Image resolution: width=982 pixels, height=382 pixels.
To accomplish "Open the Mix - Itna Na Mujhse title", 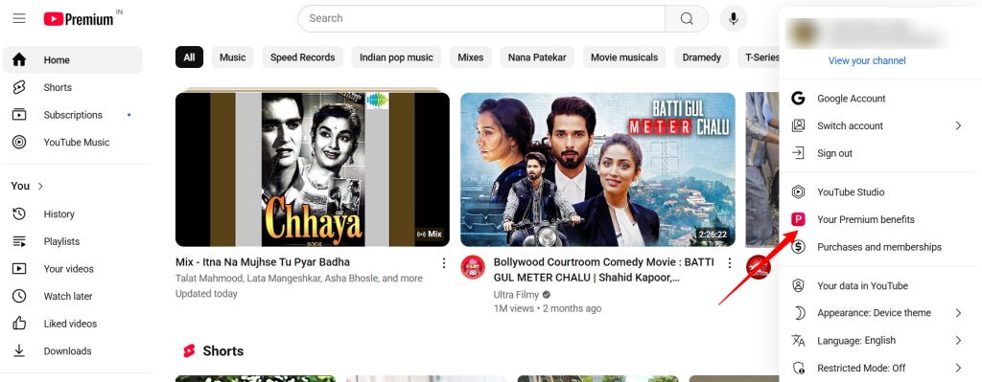I will click(x=263, y=262).
